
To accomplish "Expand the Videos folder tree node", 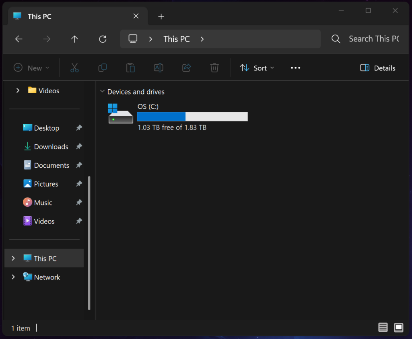I will [18, 90].
